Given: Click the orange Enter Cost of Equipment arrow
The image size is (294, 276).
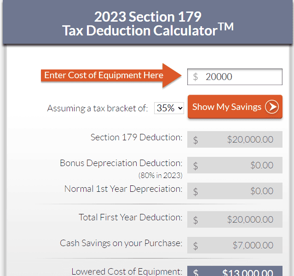Looking at the screenshot, I should (111, 75).
